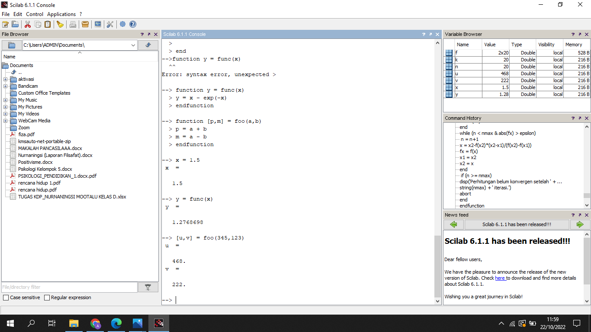
Task: Show previous news feed item
Action: [x=453, y=224]
